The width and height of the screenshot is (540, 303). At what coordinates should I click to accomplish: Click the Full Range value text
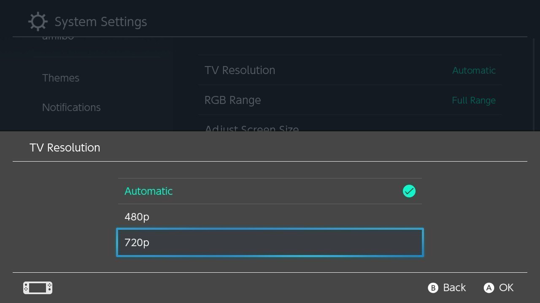[x=474, y=100]
